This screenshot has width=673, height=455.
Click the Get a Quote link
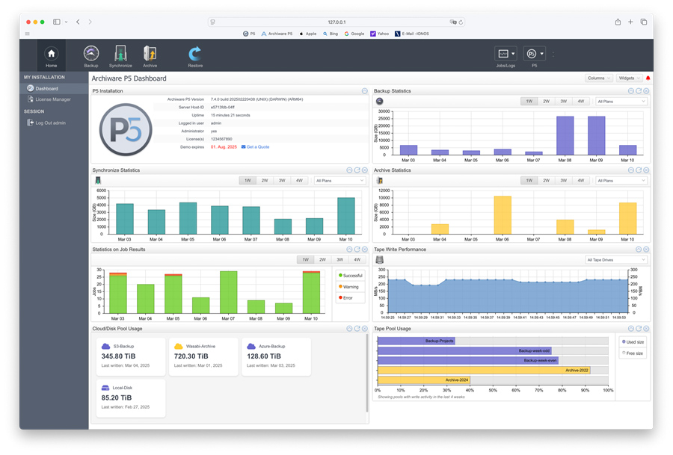(x=257, y=147)
